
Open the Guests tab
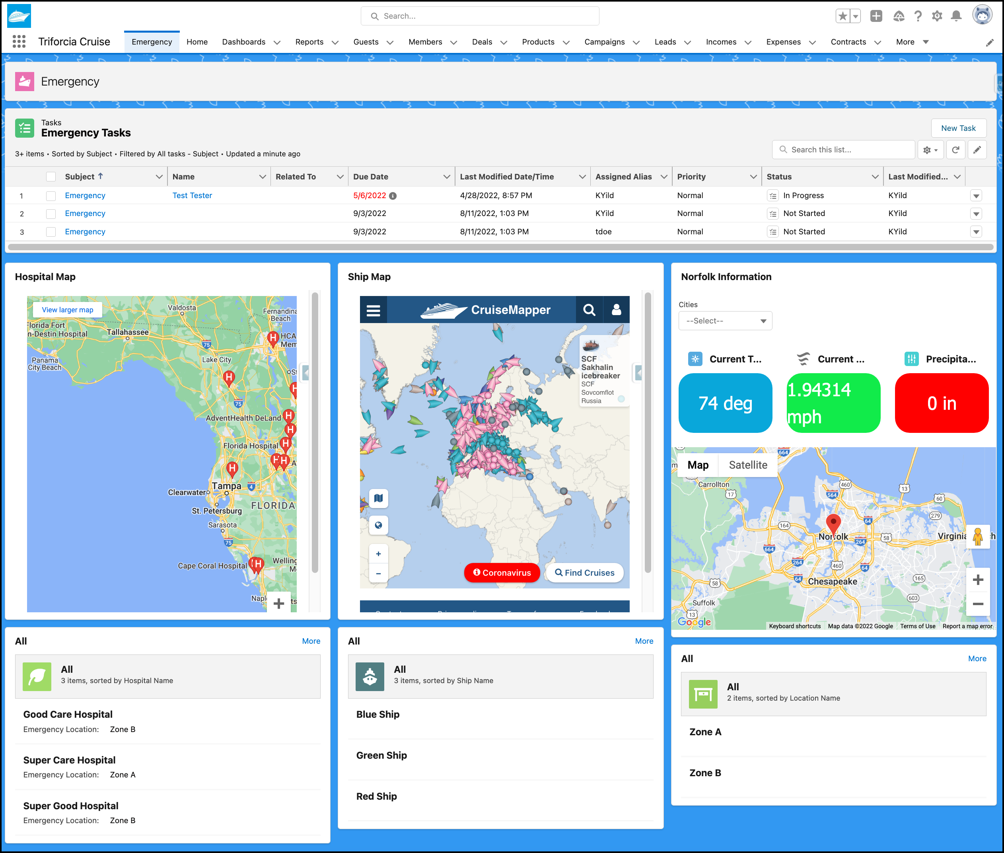(x=366, y=42)
